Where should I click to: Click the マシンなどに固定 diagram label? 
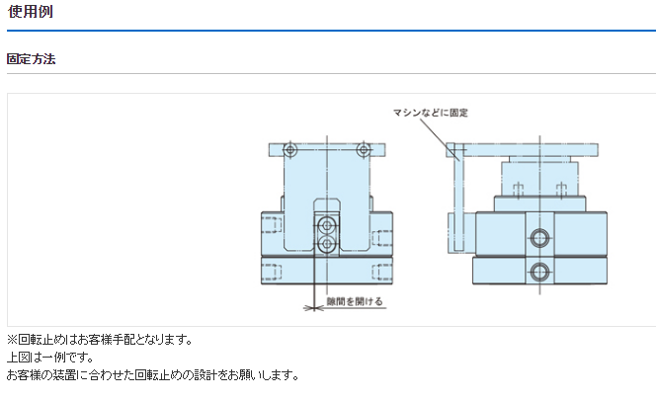431,113
